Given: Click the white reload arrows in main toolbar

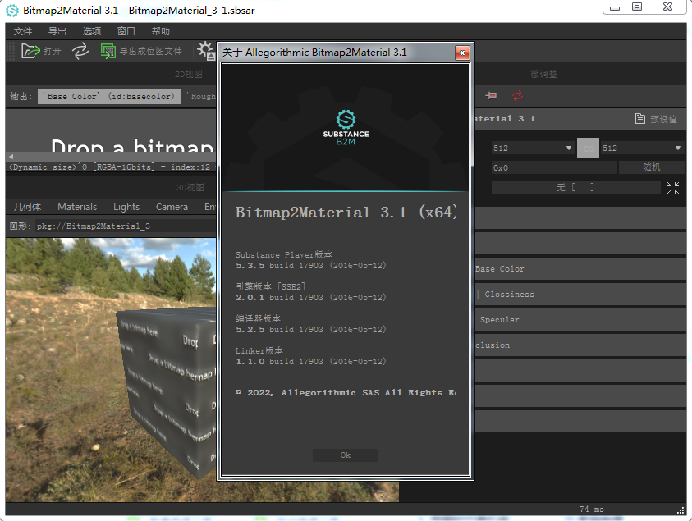Looking at the screenshot, I should click(x=80, y=51).
